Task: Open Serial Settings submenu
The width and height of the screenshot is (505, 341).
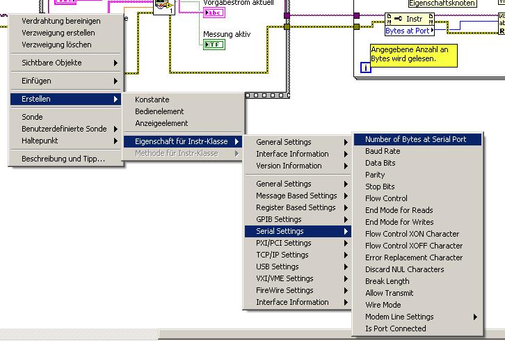Action: click(x=298, y=231)
